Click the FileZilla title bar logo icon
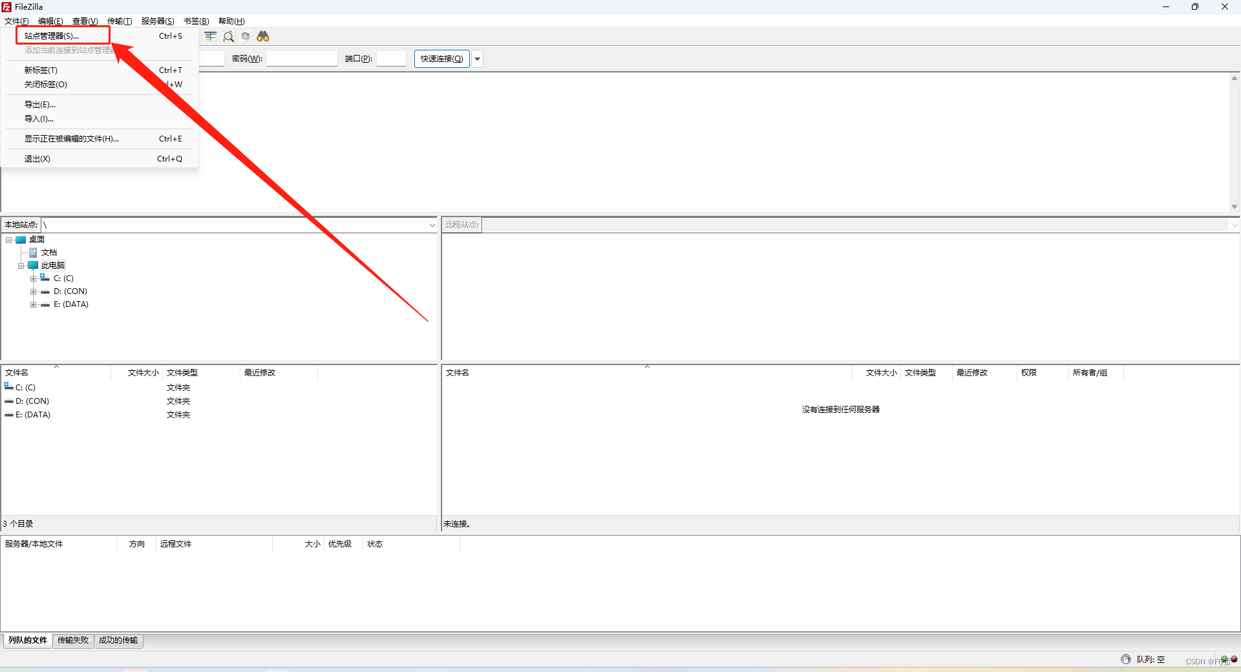Viewport: 1241px width, 672px height. point(6,7)
